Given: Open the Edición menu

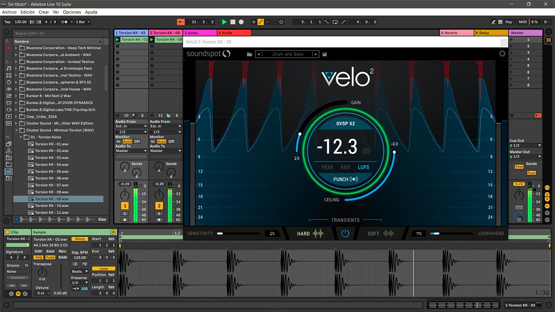Looking at the screenshot, I should point(28,12).
